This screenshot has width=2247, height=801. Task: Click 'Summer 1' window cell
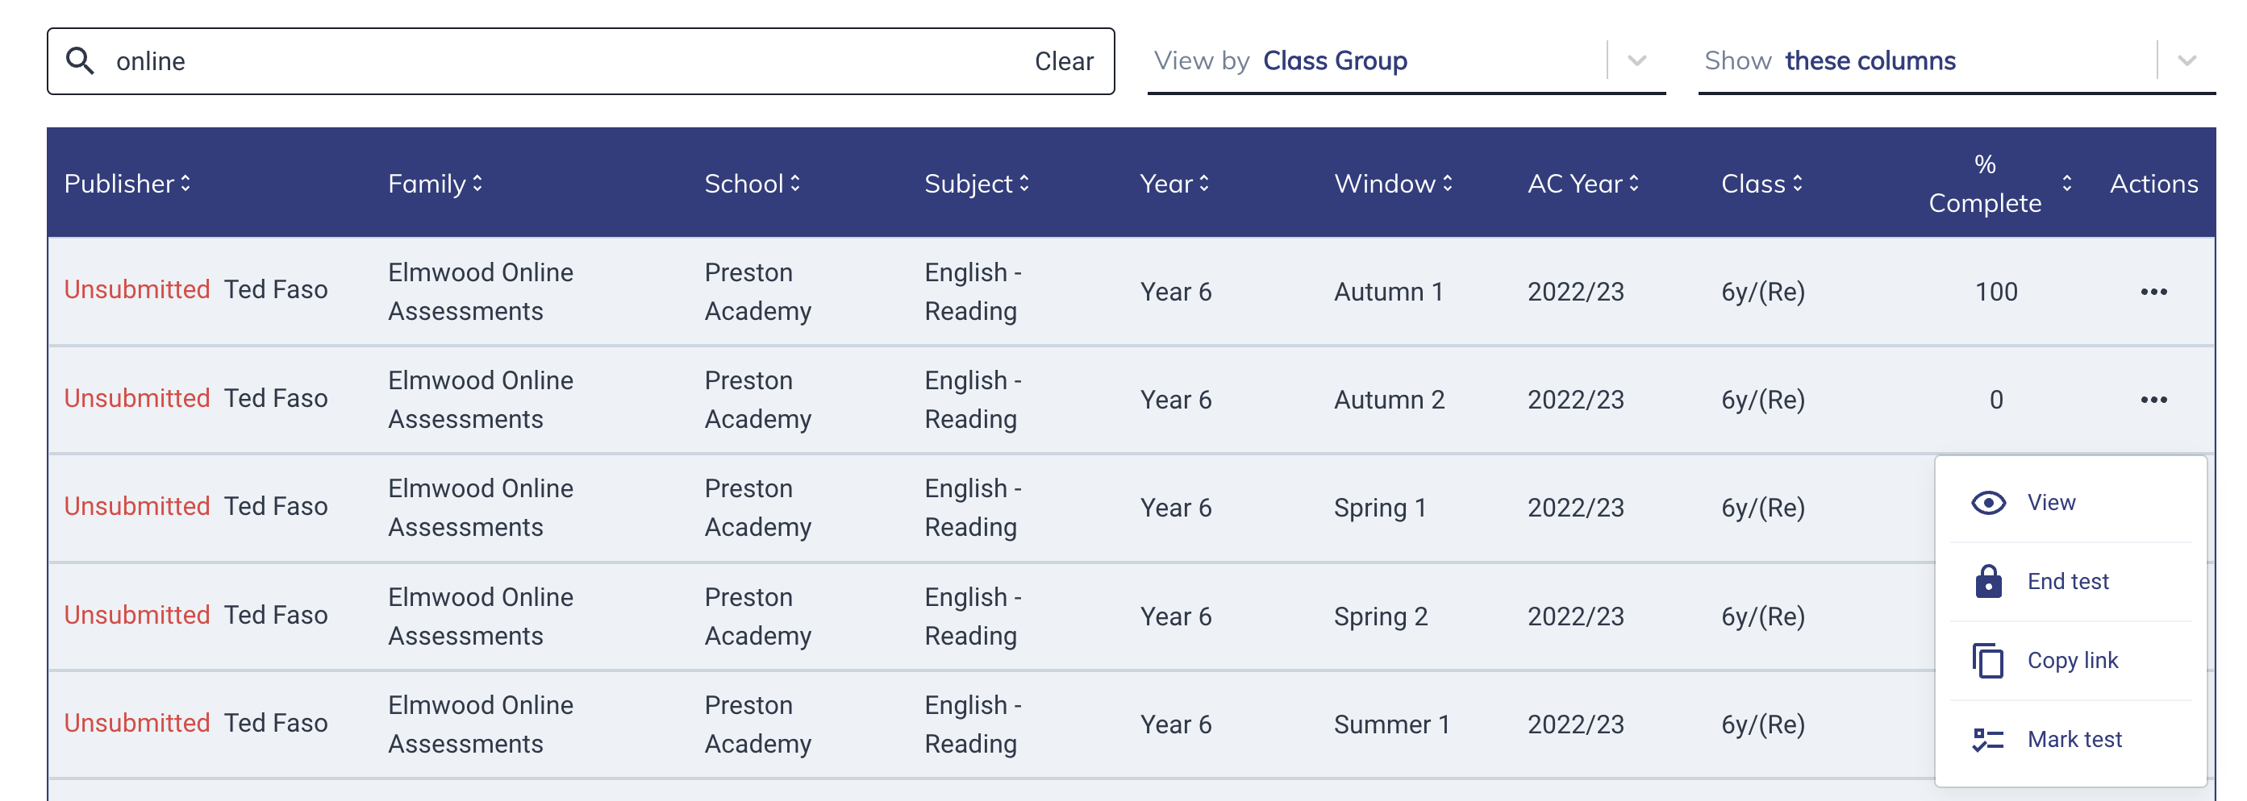[1391, 724]
